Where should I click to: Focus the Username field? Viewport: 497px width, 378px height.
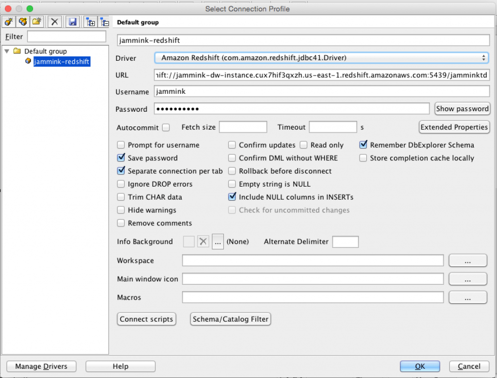[x=322, y=91]
